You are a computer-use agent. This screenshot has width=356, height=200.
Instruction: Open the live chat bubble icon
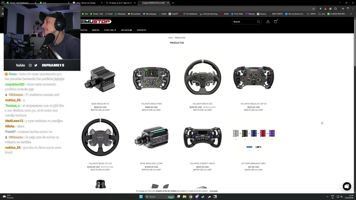pos(347,186)
